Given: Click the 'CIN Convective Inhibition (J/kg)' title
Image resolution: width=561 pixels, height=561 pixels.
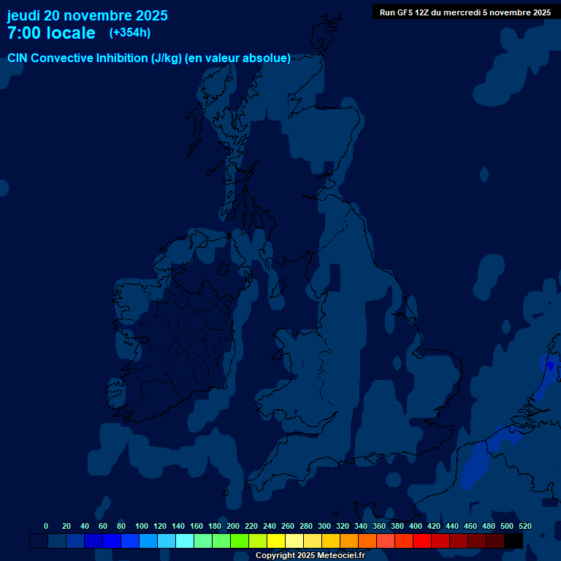Looking at the screenshot, I should pos(95,58).
